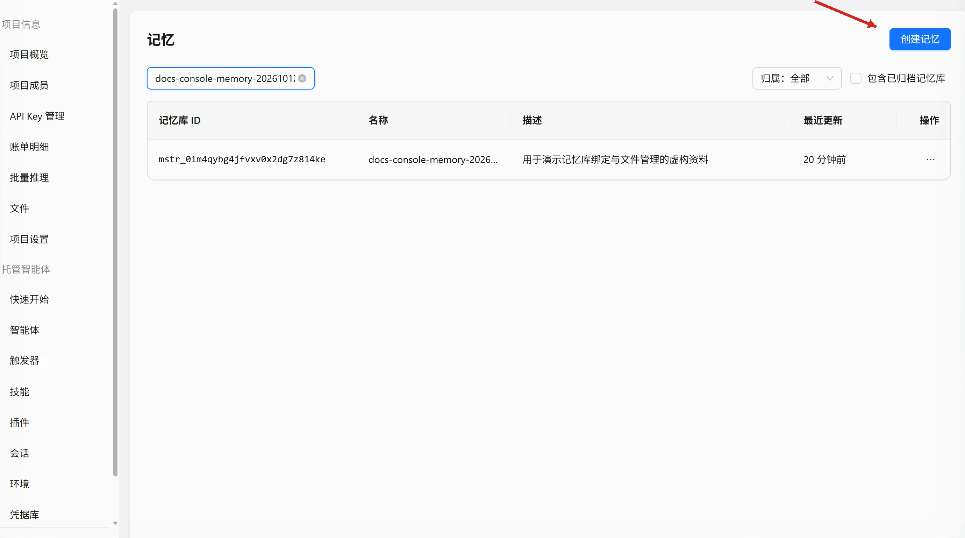
Task: Click the 操作 column header
Action: pos(929,120)
